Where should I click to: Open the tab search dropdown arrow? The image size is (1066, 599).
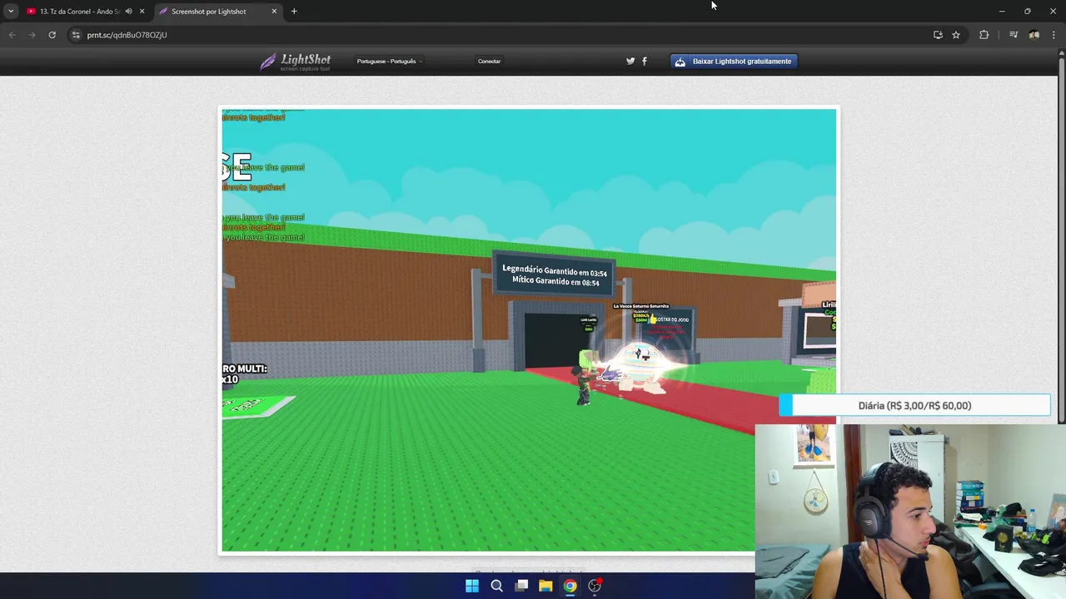click(x=11, y=11)
